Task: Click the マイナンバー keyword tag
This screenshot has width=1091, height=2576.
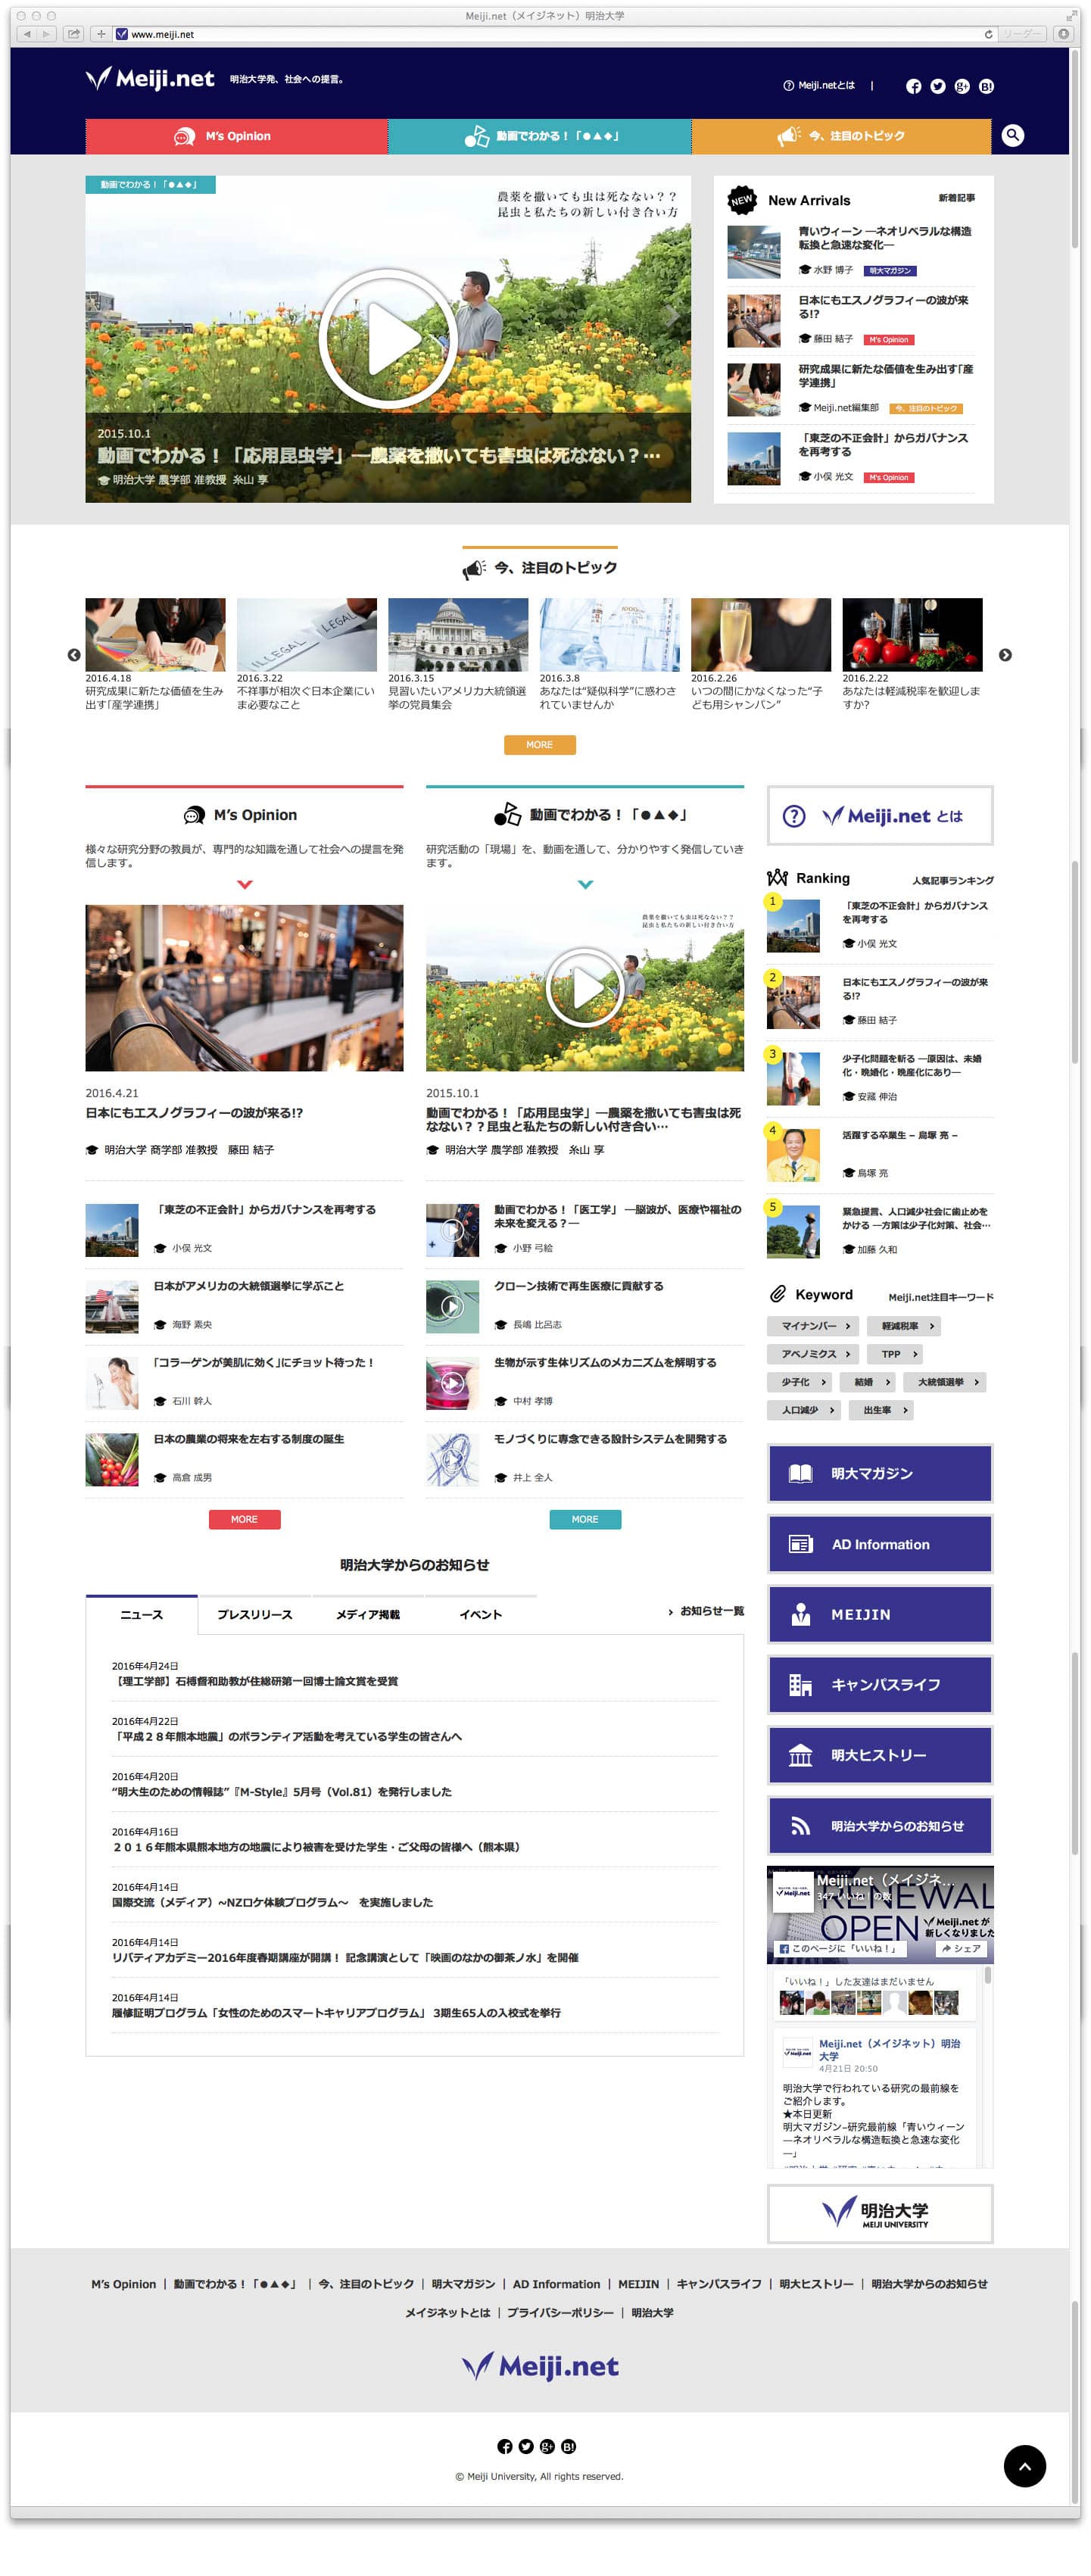Action: (814, 1326)
